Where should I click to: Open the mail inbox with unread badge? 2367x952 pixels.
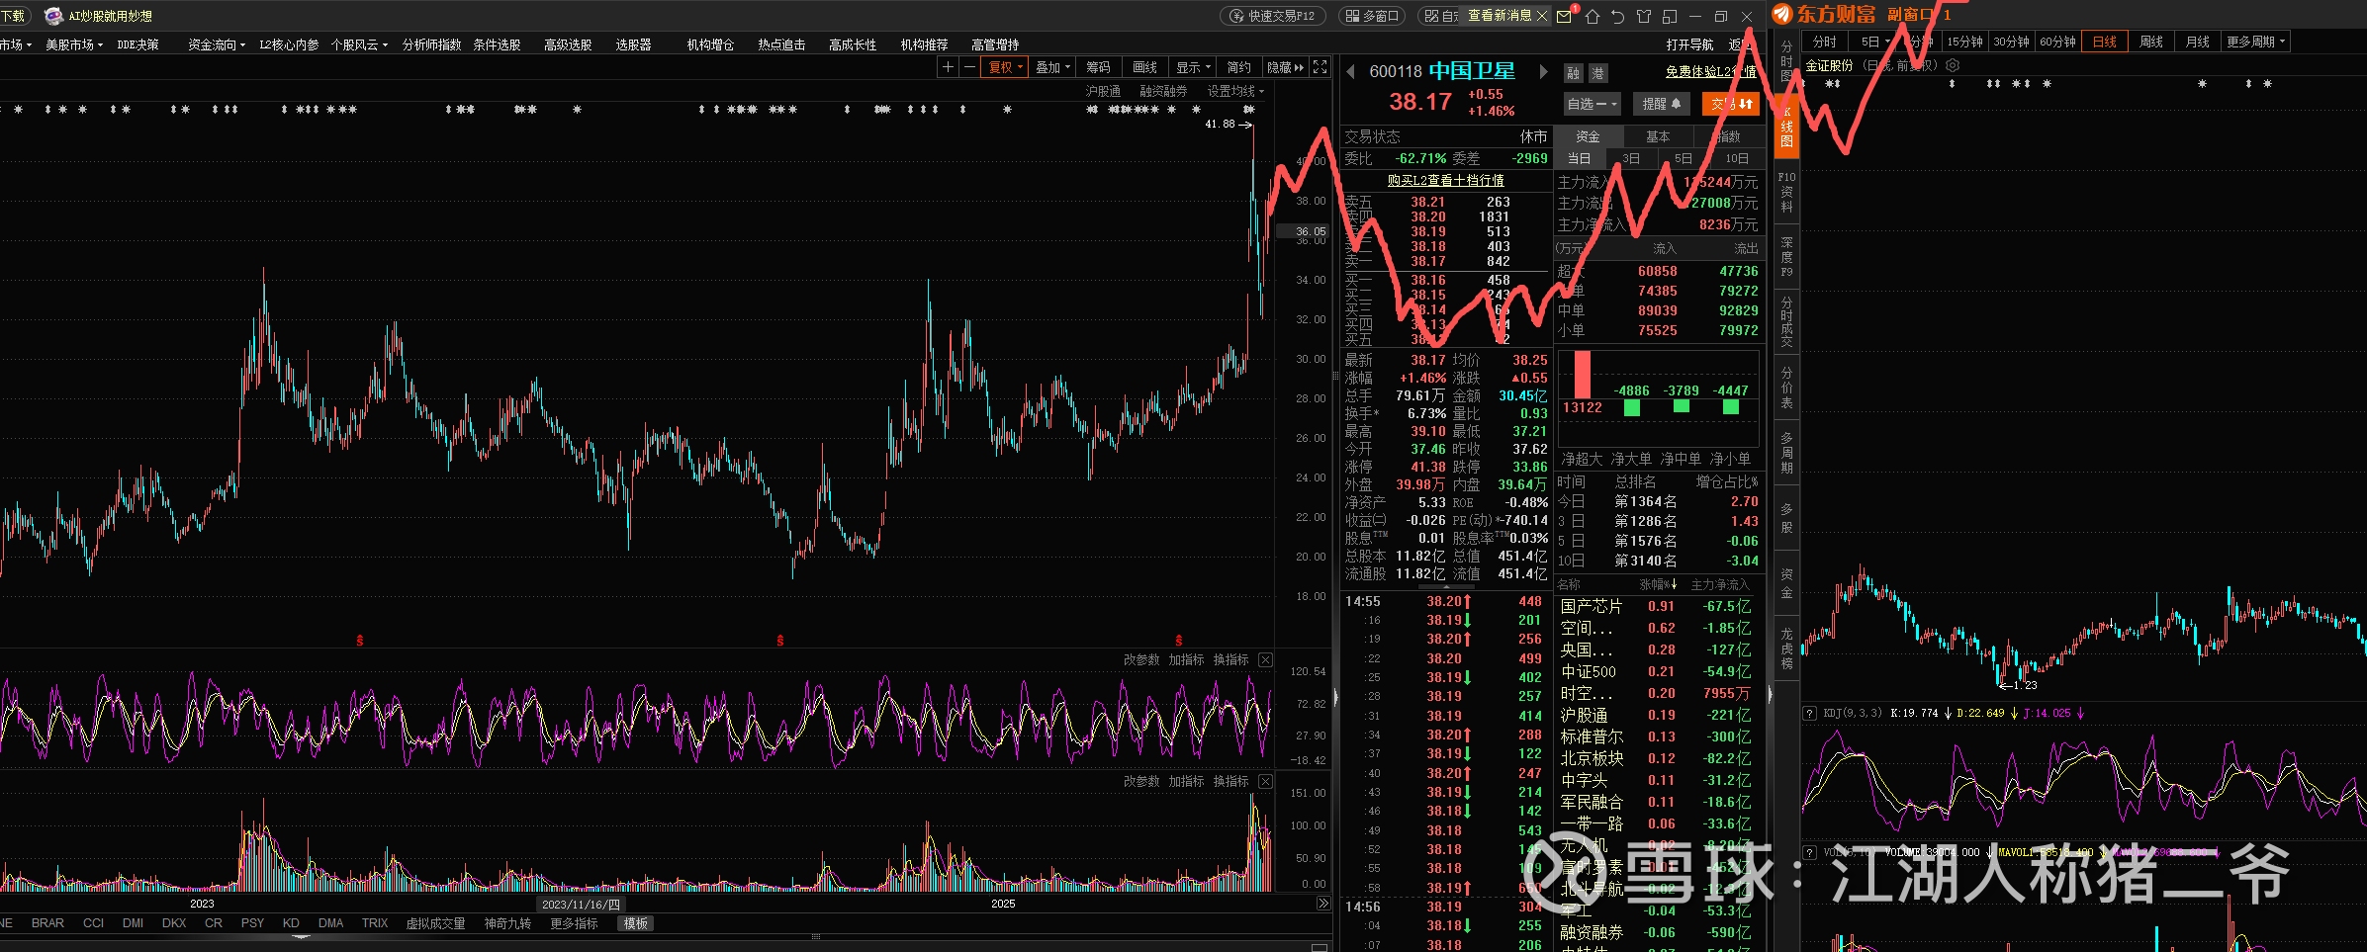pos(1566,15)
